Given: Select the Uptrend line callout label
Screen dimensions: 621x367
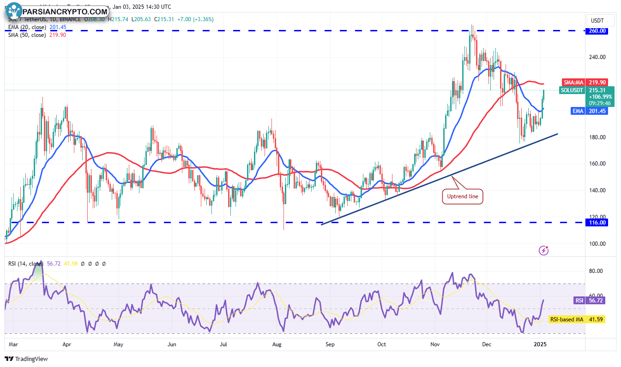Looking at the screenshot, I should tap(463, 197).
